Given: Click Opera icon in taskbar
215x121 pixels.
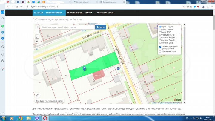Looking at the screenshot, I should coord(45,118).
